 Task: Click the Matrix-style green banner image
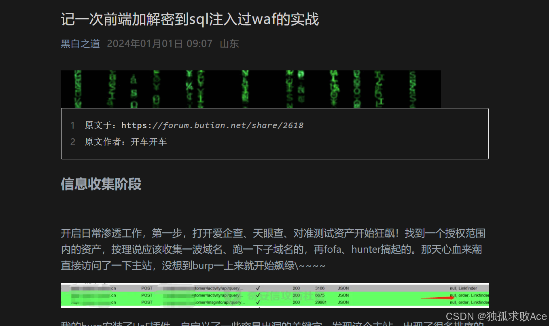coord(251,89)
